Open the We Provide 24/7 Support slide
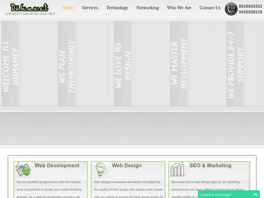 click(235, 64)
